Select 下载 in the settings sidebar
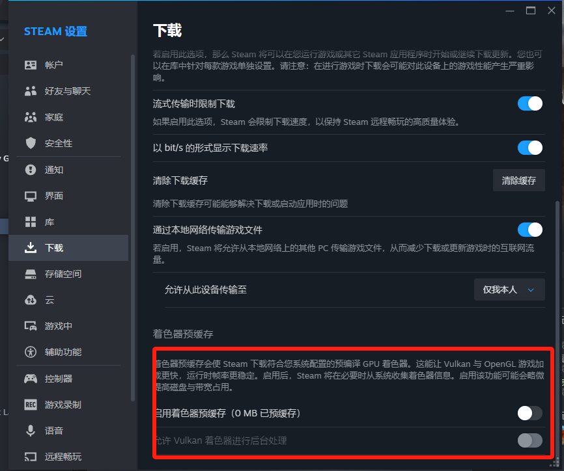Screen dimensions: 564x471 [68, 248]
